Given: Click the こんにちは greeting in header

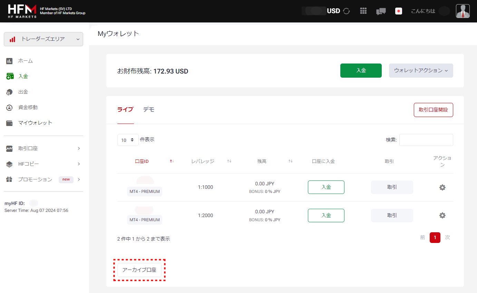Looking at the screenshot, I should click(423, 11).
